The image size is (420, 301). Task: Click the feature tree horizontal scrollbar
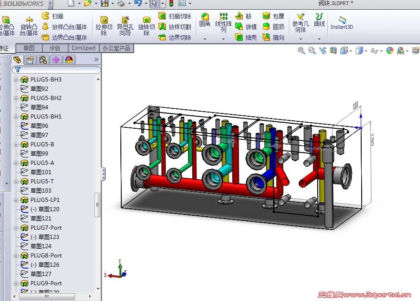point(47,296)
